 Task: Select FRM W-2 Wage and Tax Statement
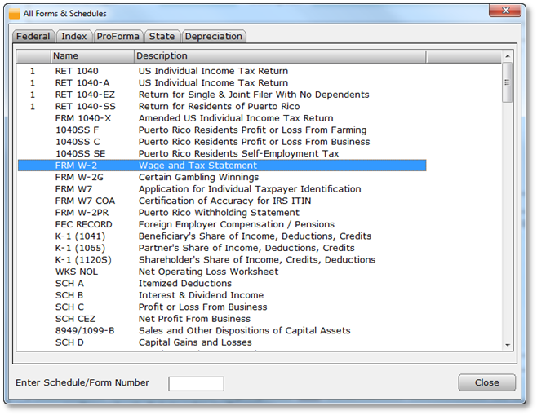[x=220, y=166]
